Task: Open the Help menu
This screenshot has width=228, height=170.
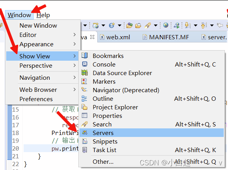Action: click(x=43, y=15)
